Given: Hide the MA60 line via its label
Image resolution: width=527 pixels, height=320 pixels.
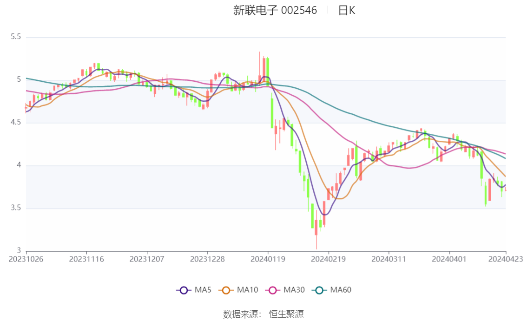Looking at the screenshot, I should [x=341, y=290].
